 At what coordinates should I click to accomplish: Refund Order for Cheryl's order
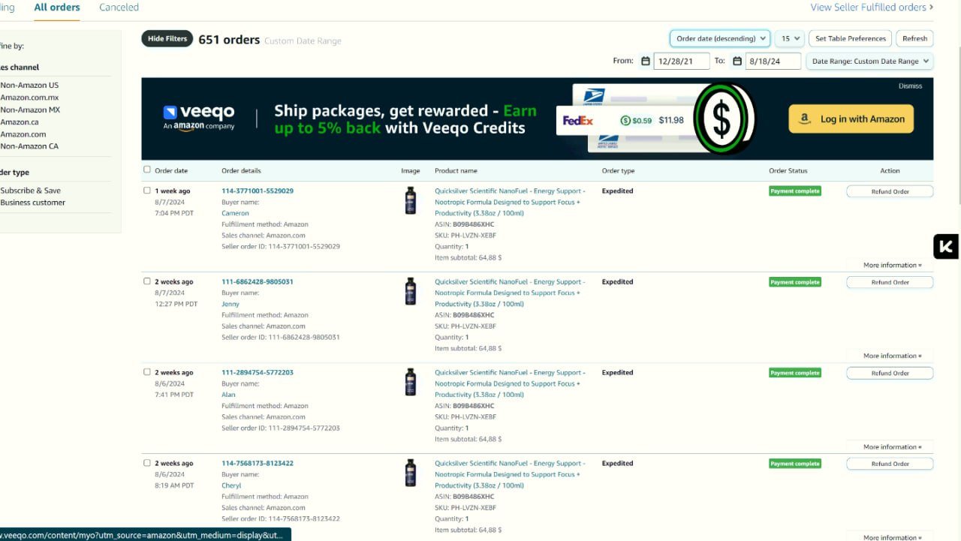pyautogui.click(x=890, y=464)
